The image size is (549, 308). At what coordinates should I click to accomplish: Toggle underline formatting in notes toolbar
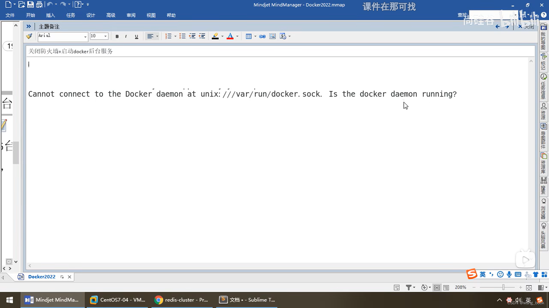(136, 36)
